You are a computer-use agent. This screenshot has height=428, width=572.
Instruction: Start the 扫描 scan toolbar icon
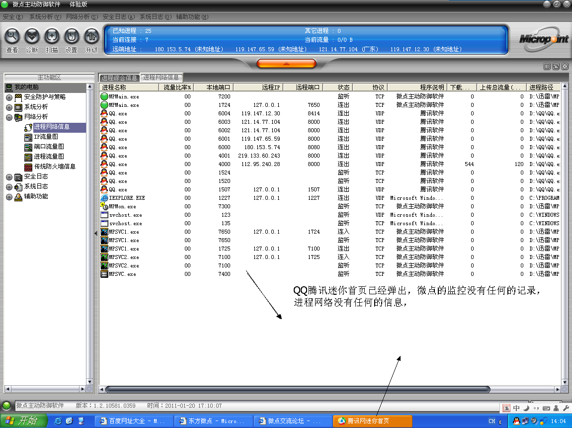(52, 36)
